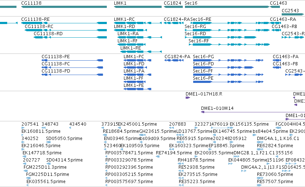Select protein Sec16-PG
Screen dimensions: 305x187
[228, 60]
